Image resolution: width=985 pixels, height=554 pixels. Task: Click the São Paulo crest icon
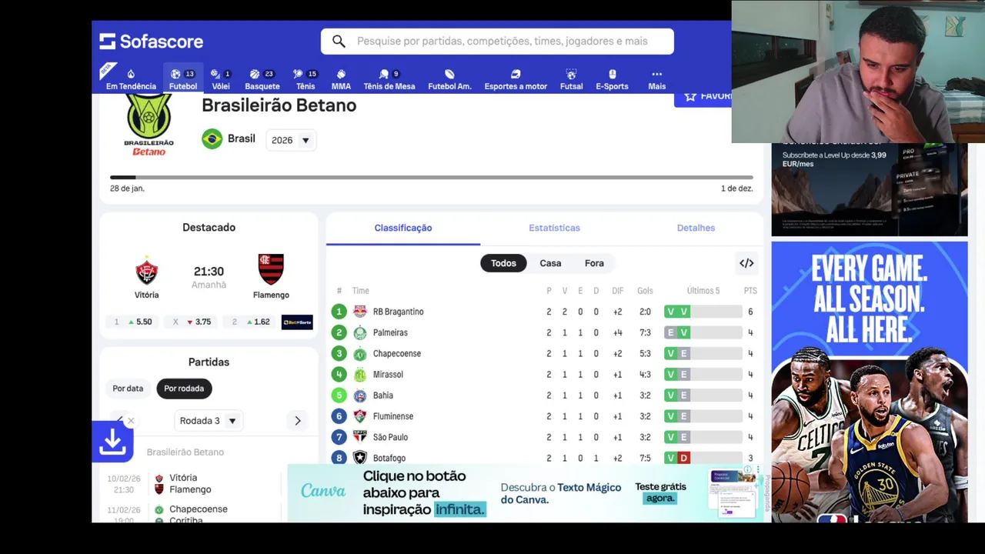point(360,437)
